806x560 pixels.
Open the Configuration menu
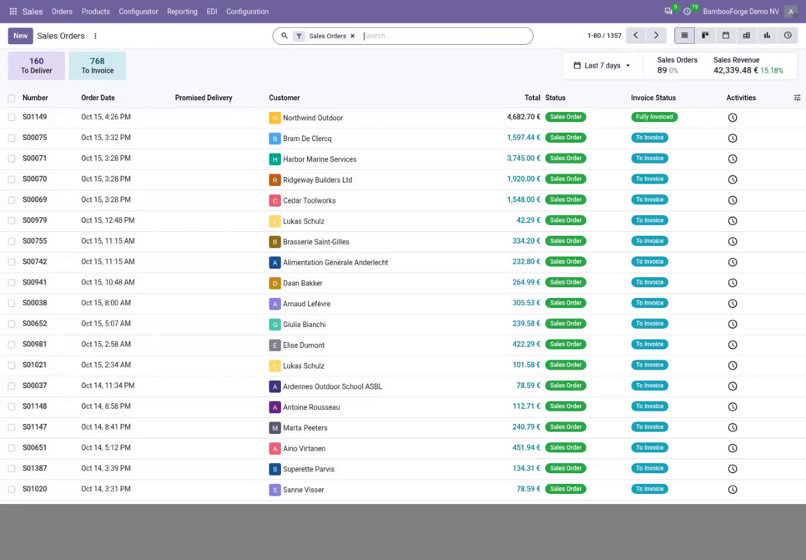pos(247,11)
